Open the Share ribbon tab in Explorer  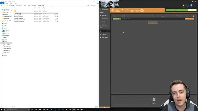11,3
